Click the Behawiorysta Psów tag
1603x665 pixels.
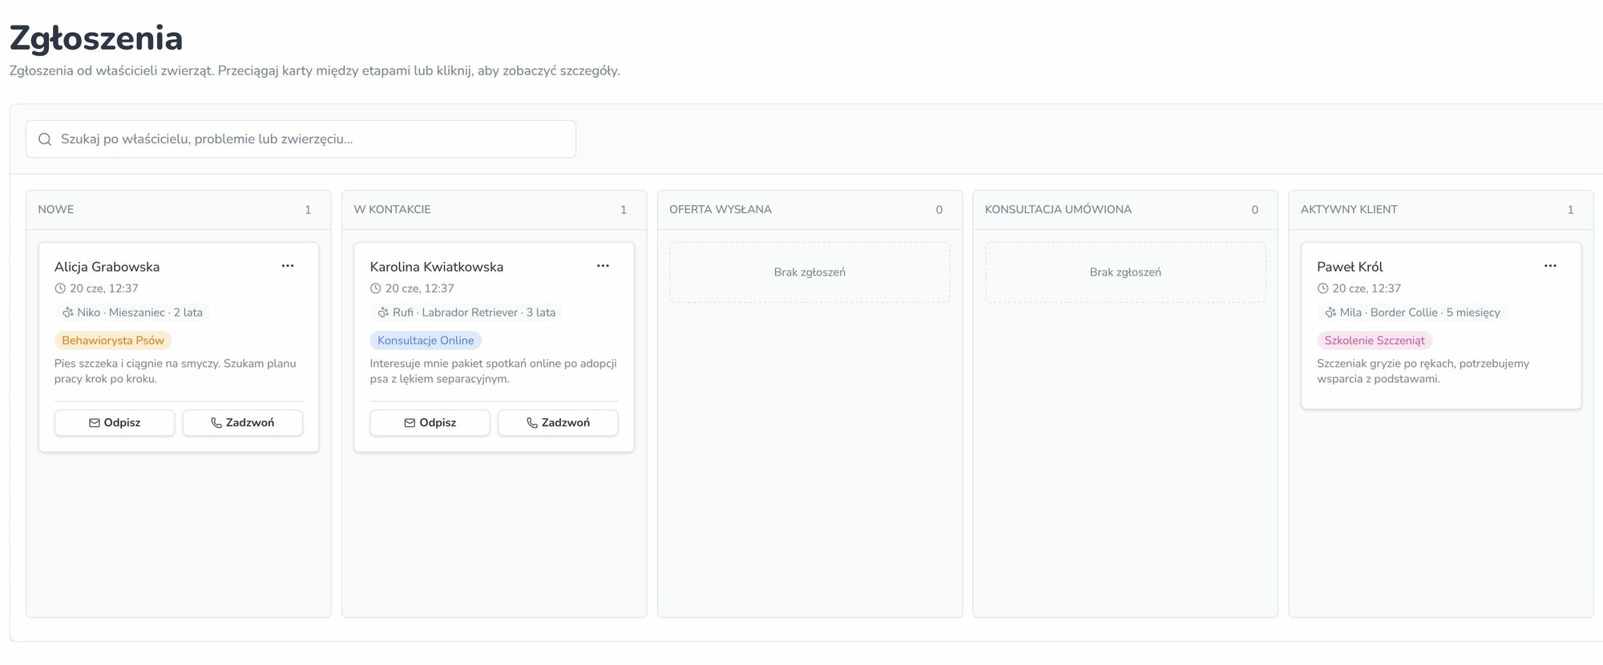click(113, 341)
